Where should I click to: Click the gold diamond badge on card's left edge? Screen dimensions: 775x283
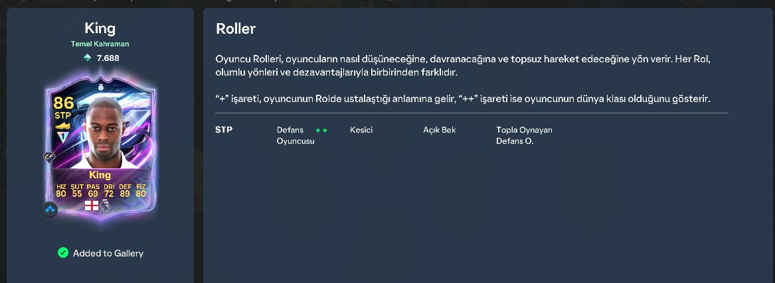49,157
